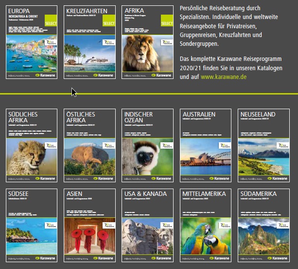Open the Afrika lion catalog cover
This screenshot has width=298, height=269.
click(147, 42)
